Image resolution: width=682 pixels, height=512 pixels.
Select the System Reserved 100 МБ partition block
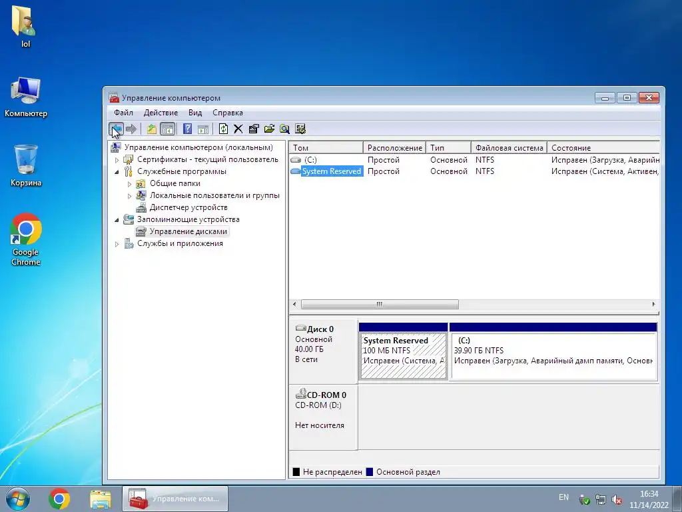[404, 355]
